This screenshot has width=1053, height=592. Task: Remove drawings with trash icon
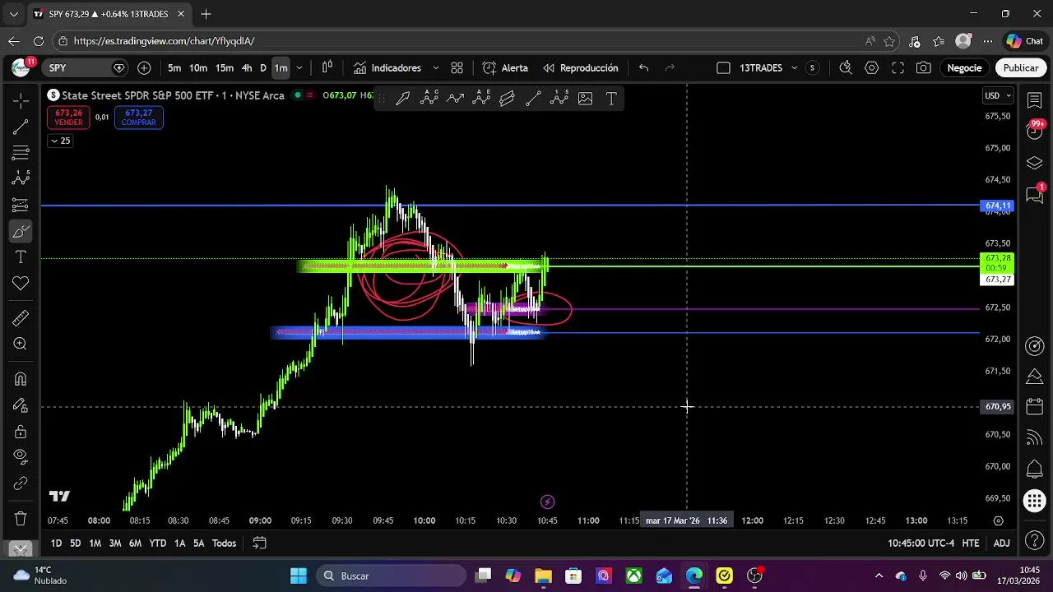pyautogui.click(x=21, y=519)
